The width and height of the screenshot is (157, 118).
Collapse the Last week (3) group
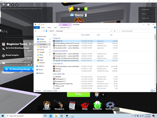click(x=52, y=64)
